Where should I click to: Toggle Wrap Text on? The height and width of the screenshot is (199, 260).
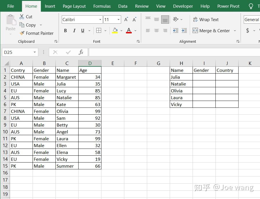tap(206, 19)
